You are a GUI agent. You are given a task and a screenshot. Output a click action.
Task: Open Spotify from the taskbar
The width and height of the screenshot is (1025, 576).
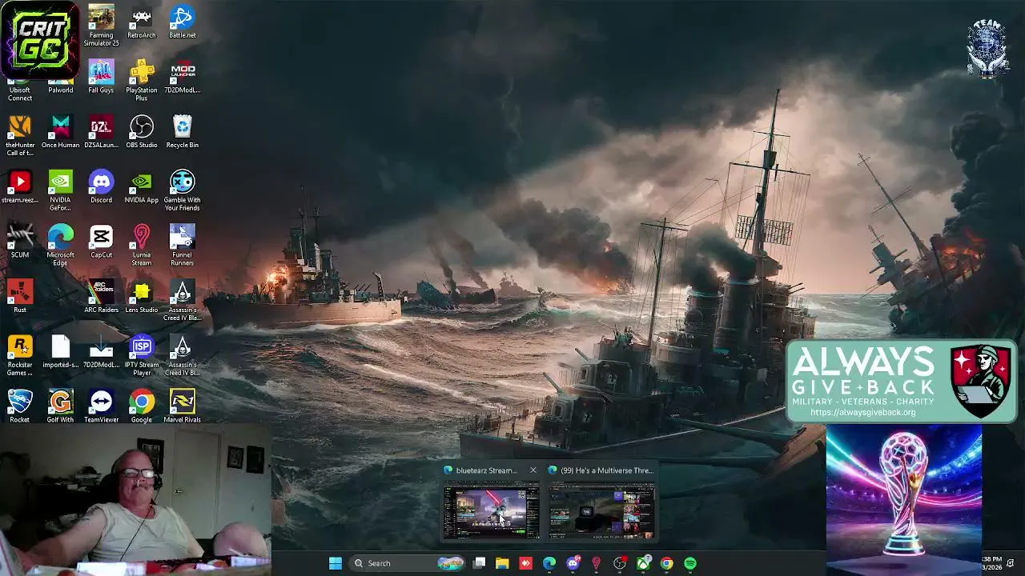pos(690,563)
